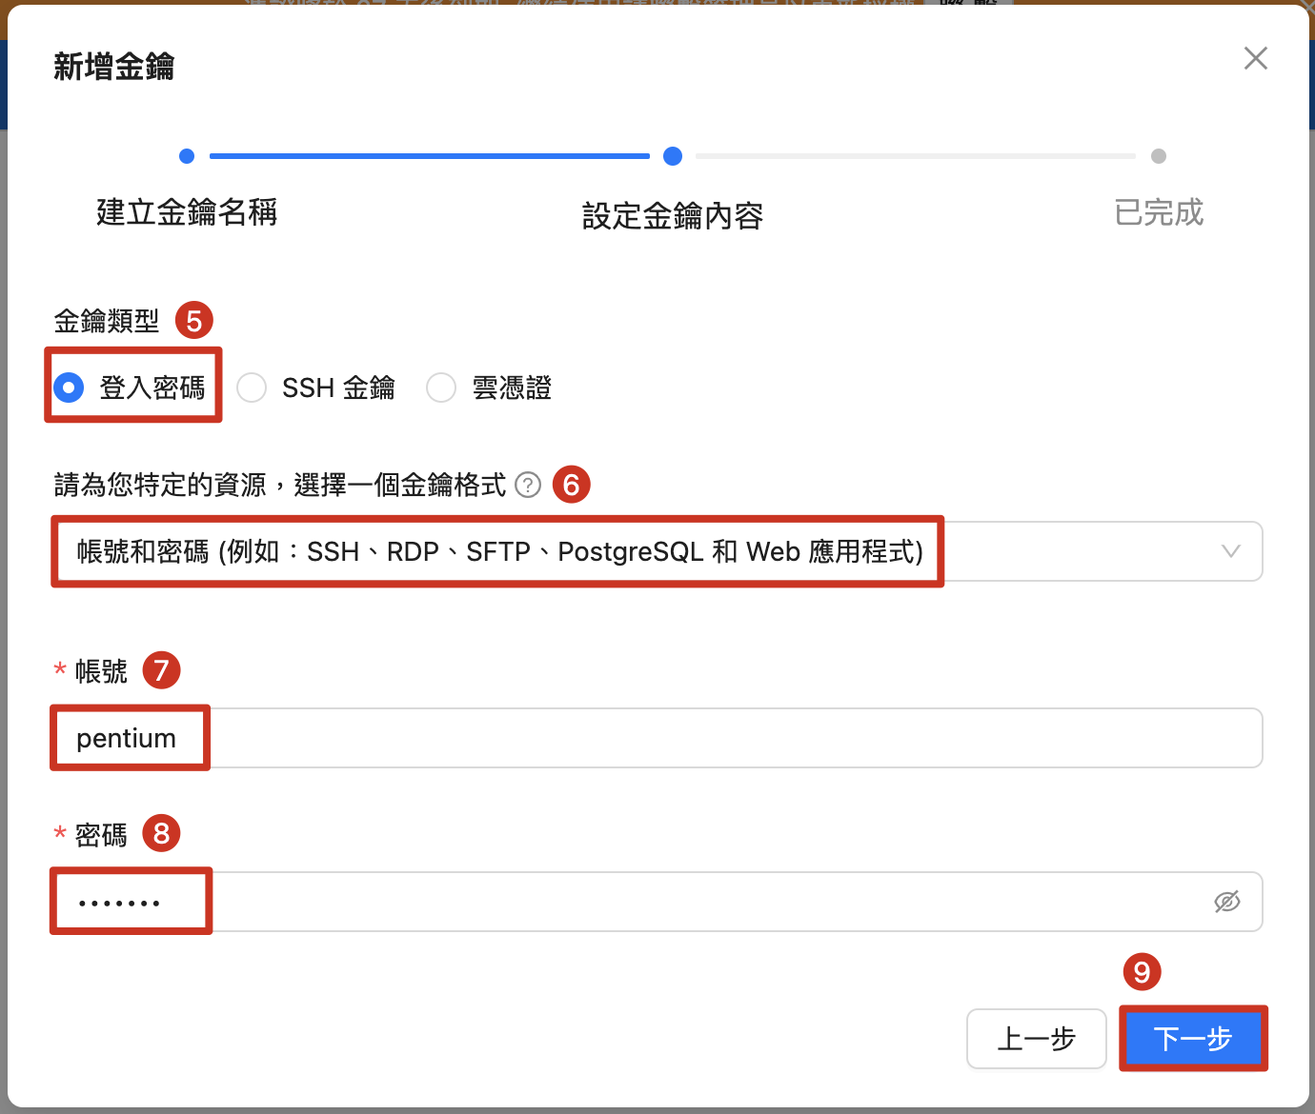The height and width of the screenshot is (1114, 1315).
Task: Close the 新增金鑰 dialog
Action: 1255,59
